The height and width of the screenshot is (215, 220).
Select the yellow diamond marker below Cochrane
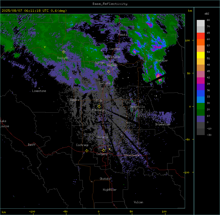pyautogui.click(x=87, y=151)
